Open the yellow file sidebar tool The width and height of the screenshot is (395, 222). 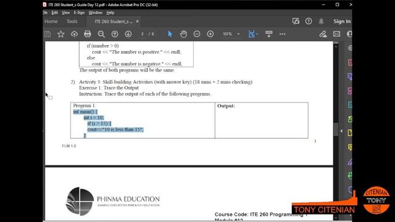coord(350,133)
